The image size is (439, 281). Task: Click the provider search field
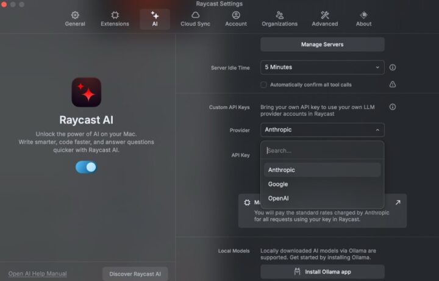coord(322,151)
